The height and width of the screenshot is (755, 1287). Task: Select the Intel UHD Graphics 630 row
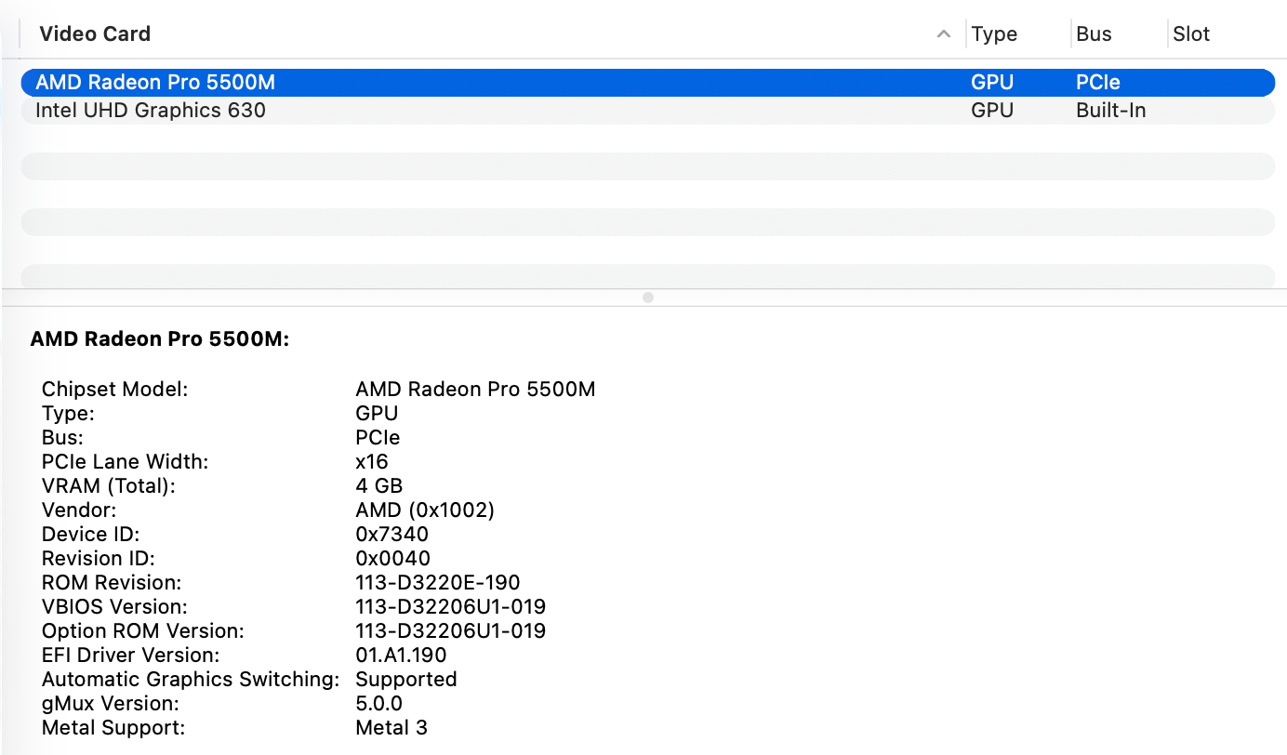pyautogui.click(x=151, y=111)
